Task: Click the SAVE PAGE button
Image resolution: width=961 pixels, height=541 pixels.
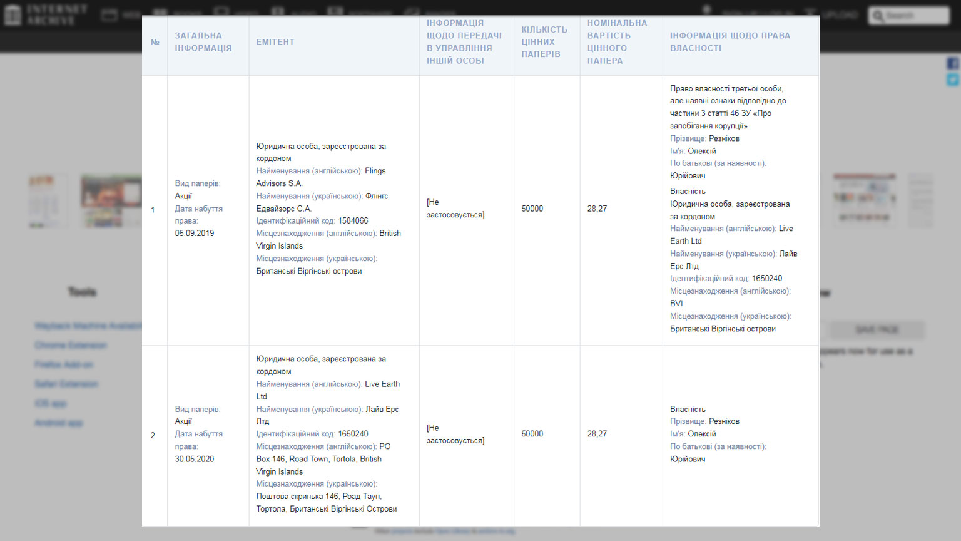Action: click(x=877, y=329)
